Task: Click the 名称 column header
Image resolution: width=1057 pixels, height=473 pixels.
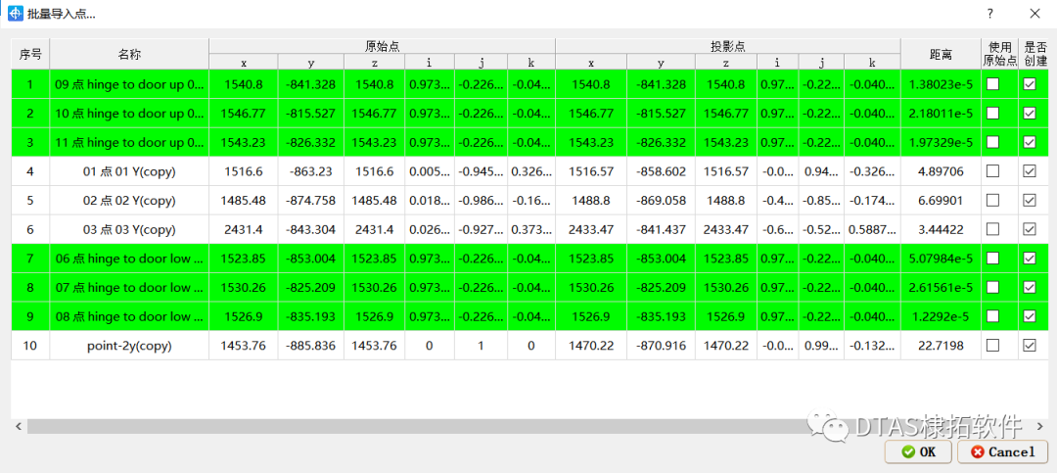Action: click(x=129, y=54)
